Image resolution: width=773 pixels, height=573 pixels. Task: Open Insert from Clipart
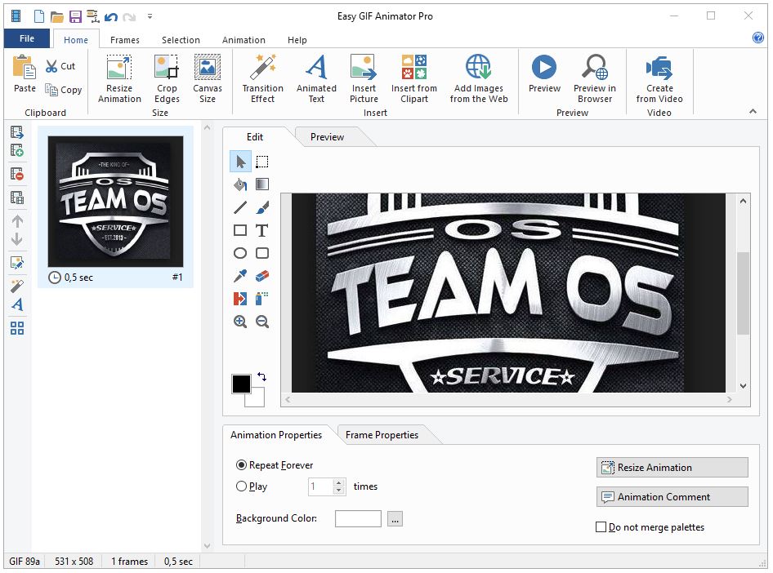pos(414,78)
